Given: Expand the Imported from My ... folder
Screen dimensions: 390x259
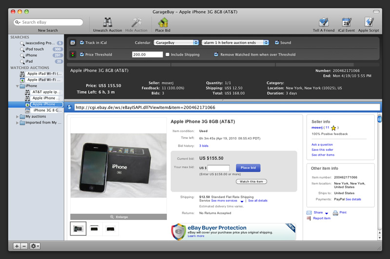Looking at the screenshot, I should click(x=18, y=122).
